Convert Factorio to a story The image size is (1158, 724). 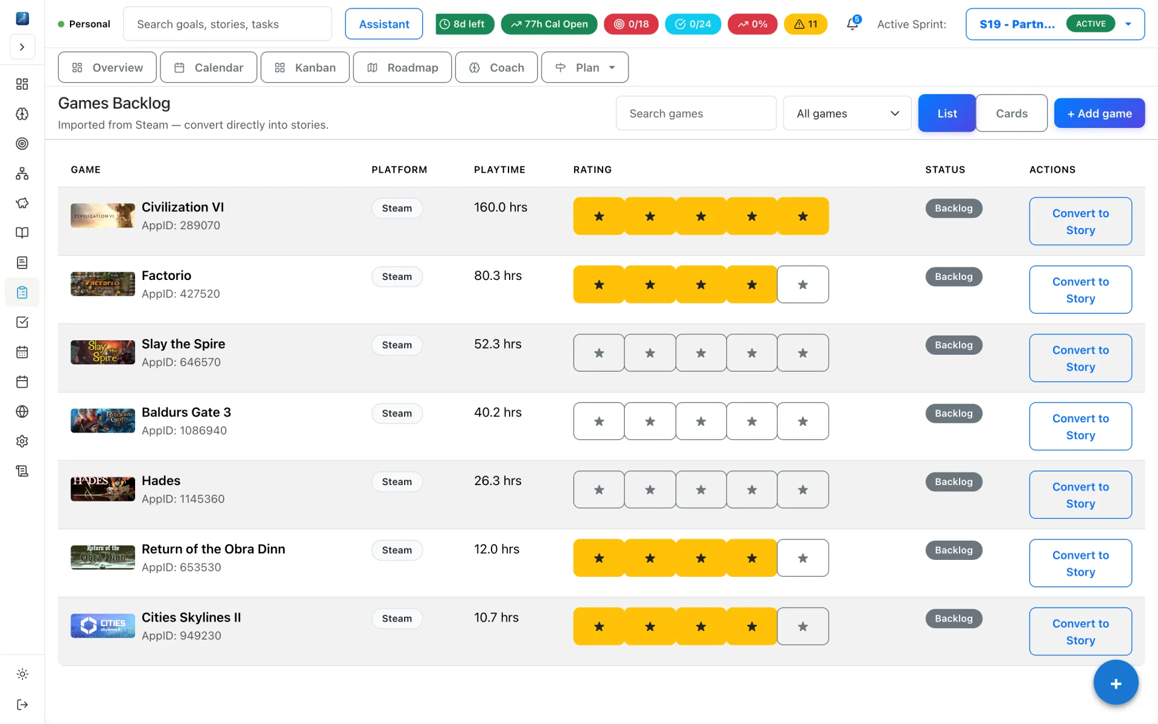(1080, 290)
